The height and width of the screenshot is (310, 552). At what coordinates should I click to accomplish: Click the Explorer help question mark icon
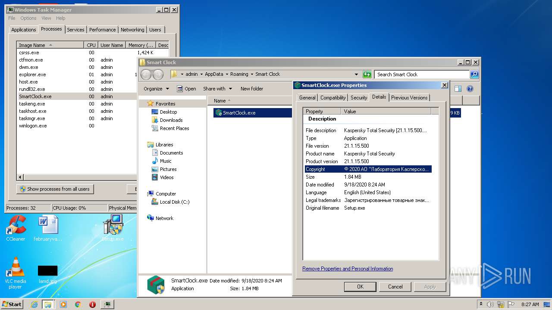click(x=470, y=89)
